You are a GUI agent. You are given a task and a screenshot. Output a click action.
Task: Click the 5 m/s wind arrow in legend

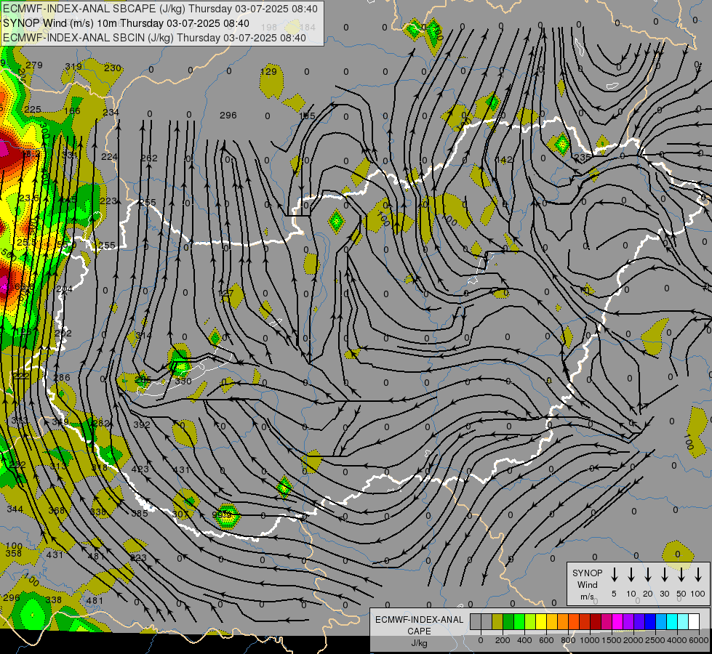[x=614, y=575]
